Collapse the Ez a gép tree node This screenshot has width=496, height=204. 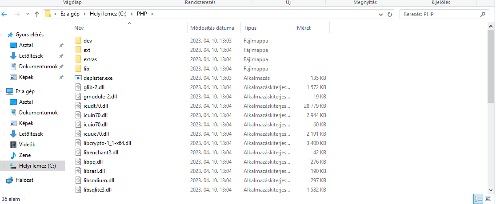[x=4, y=91]
